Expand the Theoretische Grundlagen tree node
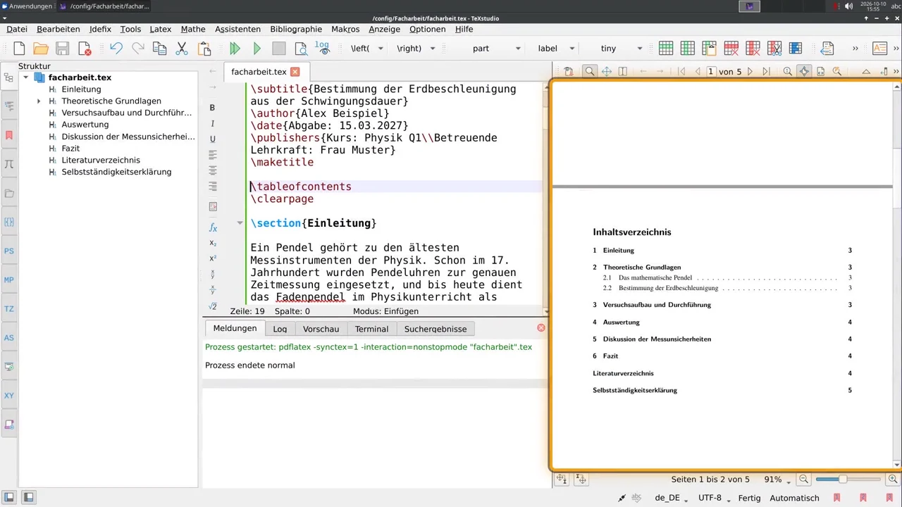 coord(39,101)
